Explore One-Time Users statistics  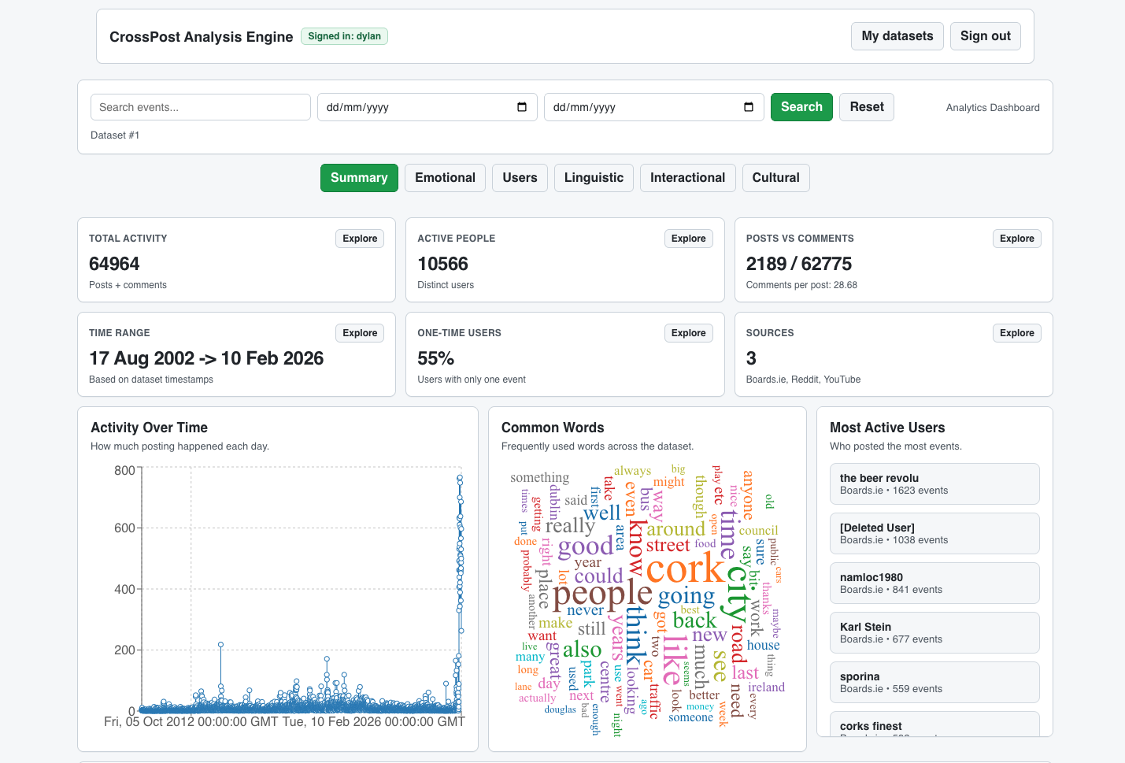click(688, 333)
